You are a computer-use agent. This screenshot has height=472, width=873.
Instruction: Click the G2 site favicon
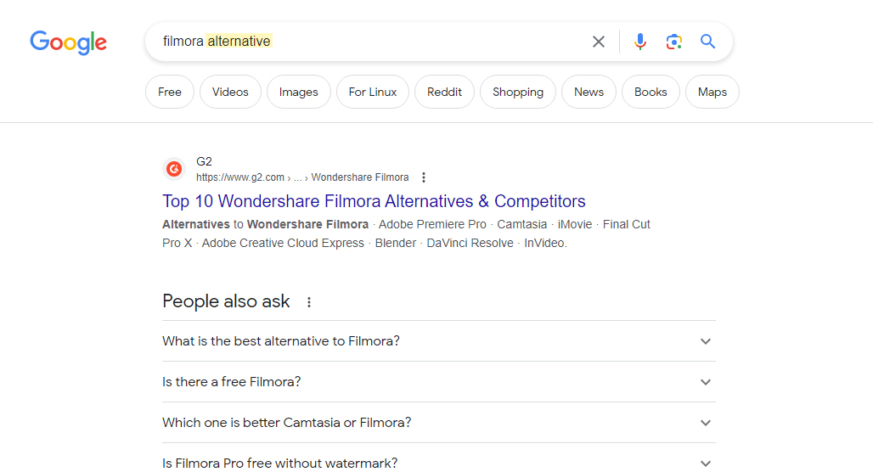(x=174, y=169)
